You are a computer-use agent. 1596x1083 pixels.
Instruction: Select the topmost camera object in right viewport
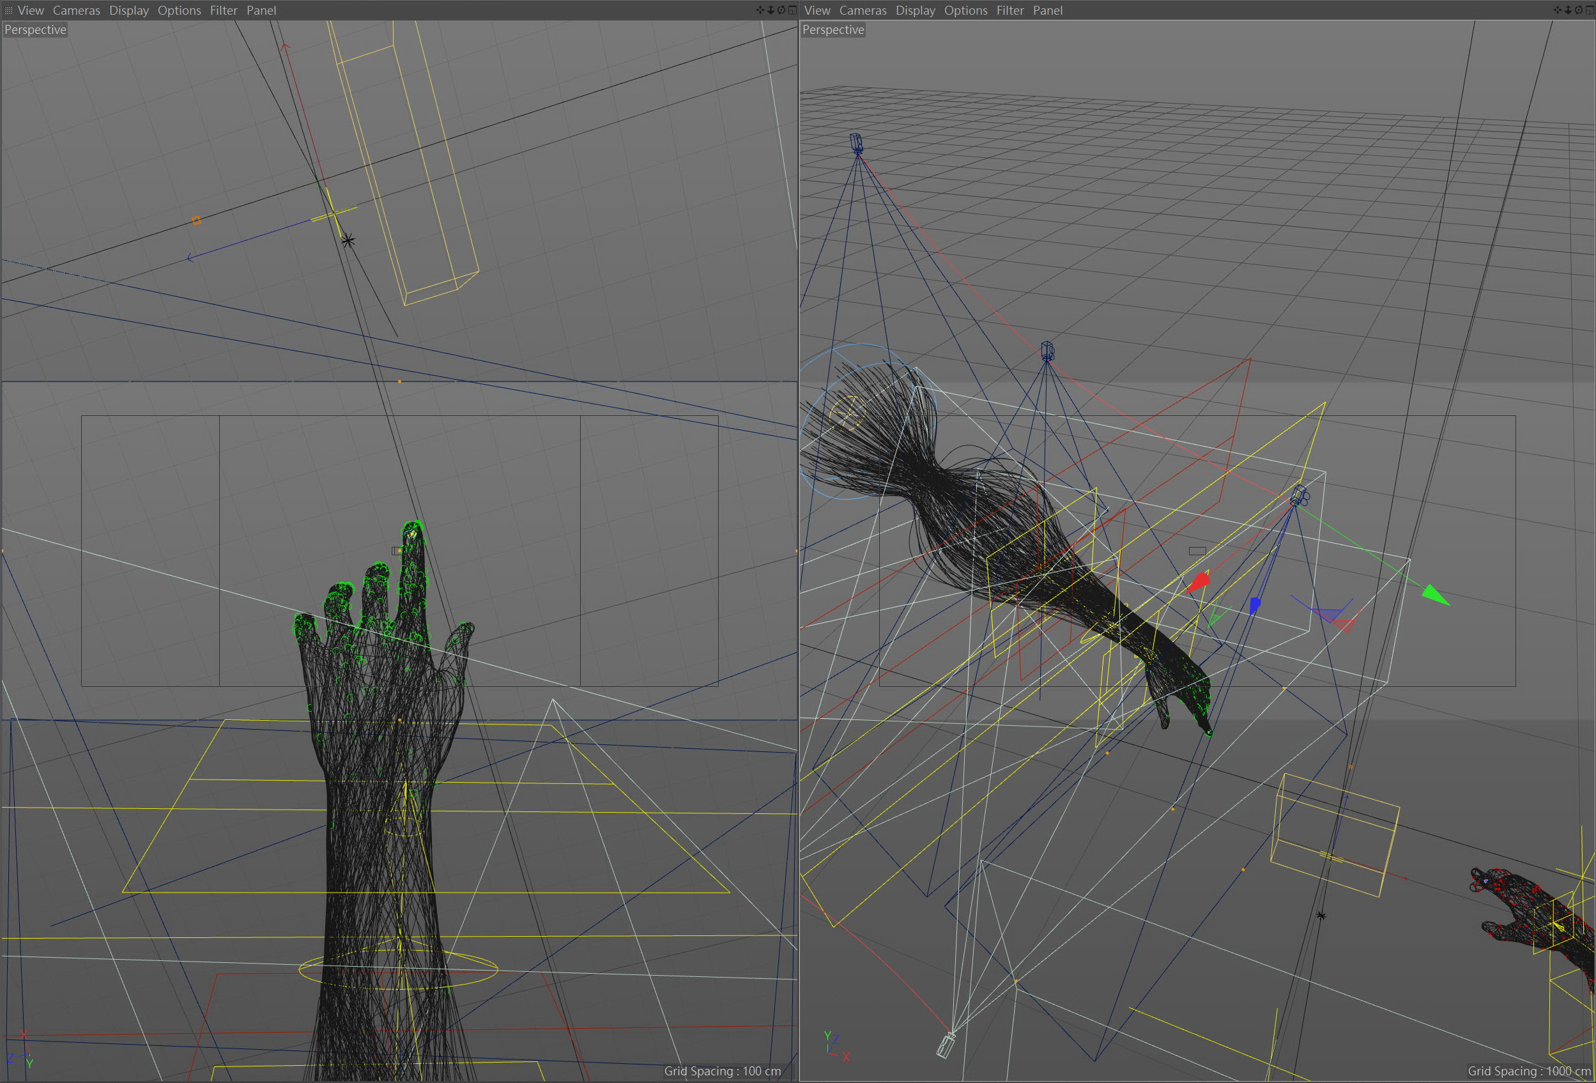click(x=856, y=143)
